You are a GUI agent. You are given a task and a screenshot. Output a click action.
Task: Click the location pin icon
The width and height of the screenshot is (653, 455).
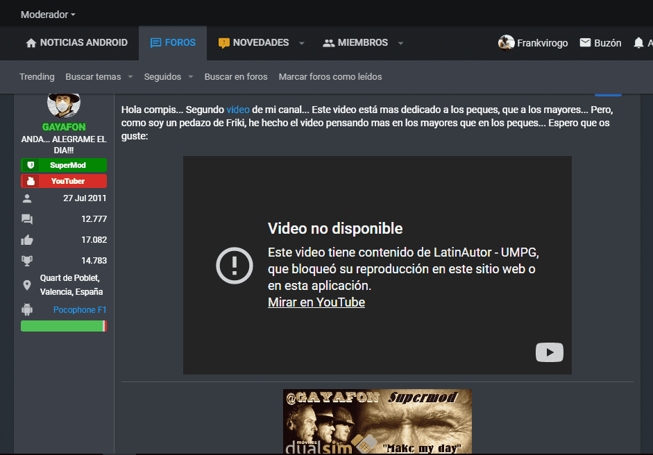[27, 285]
